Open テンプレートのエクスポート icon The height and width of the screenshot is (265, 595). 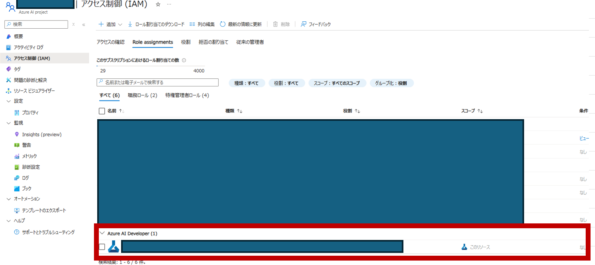coord(17,210)
